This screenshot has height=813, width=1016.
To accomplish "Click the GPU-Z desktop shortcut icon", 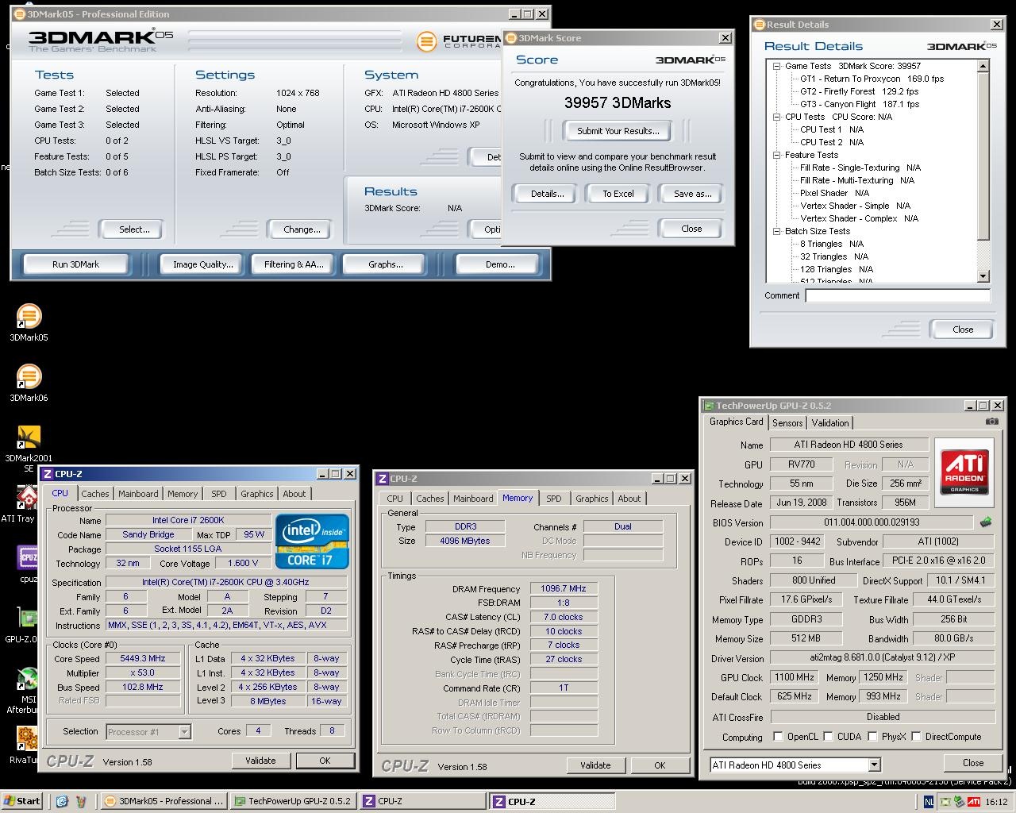I will (29, 618).
